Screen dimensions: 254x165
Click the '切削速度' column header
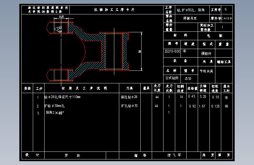pos(215,88)
